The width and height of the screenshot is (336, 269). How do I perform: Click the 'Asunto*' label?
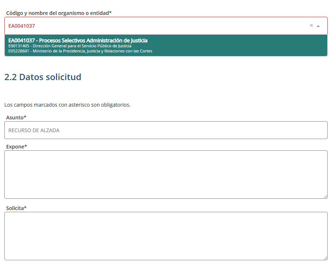point(16,118)
